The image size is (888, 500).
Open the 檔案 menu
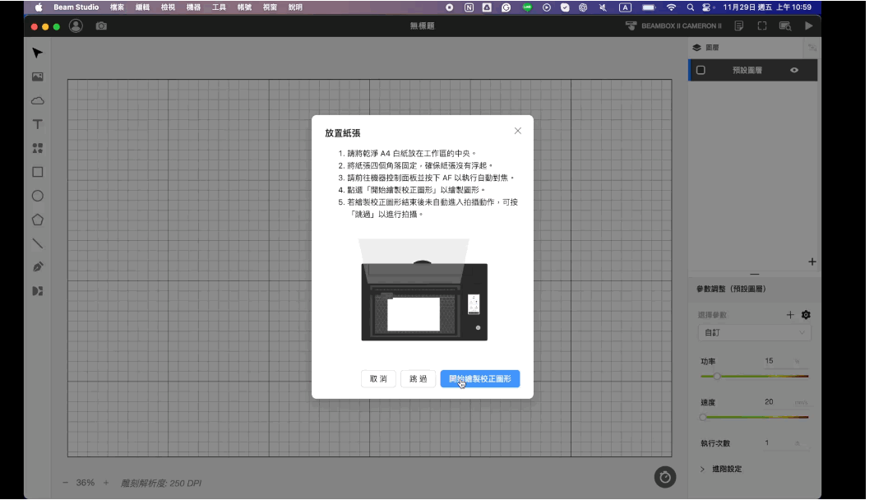pyautogui.click(x=117, y=7)
